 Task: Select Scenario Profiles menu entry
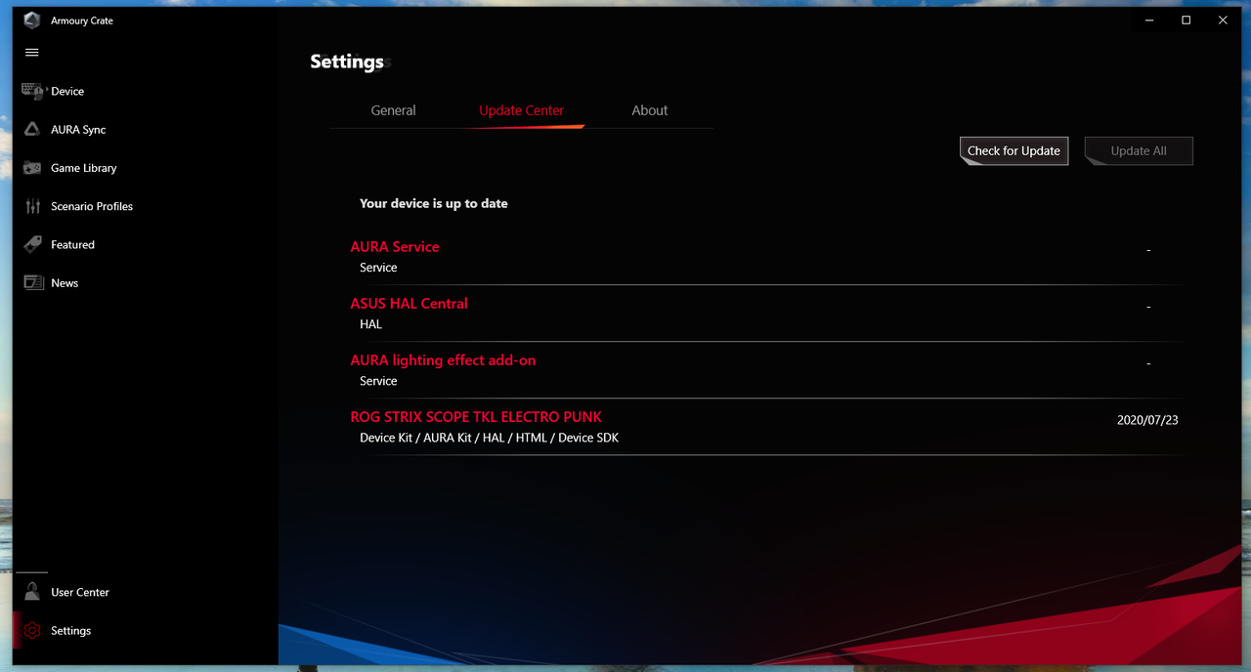[x=92, y=206]
